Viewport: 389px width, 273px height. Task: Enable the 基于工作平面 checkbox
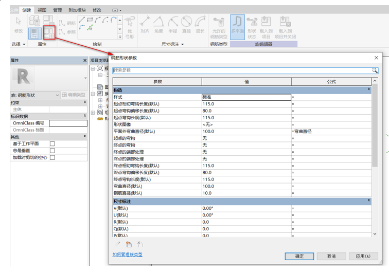(x=52, y=144)
